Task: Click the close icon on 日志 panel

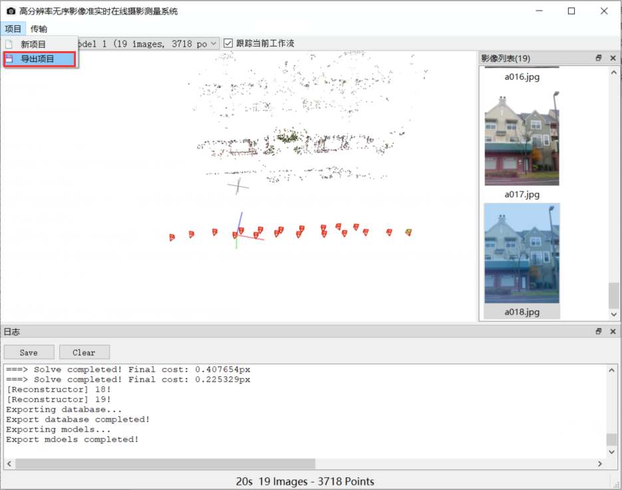Action: click(612, 331)
